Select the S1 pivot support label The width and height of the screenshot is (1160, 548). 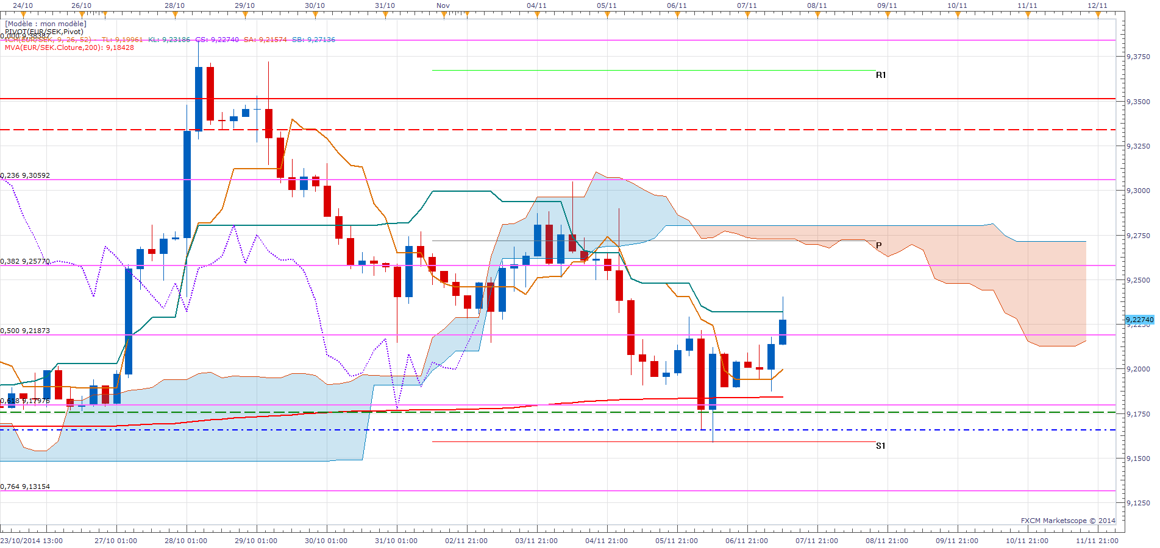880,446
